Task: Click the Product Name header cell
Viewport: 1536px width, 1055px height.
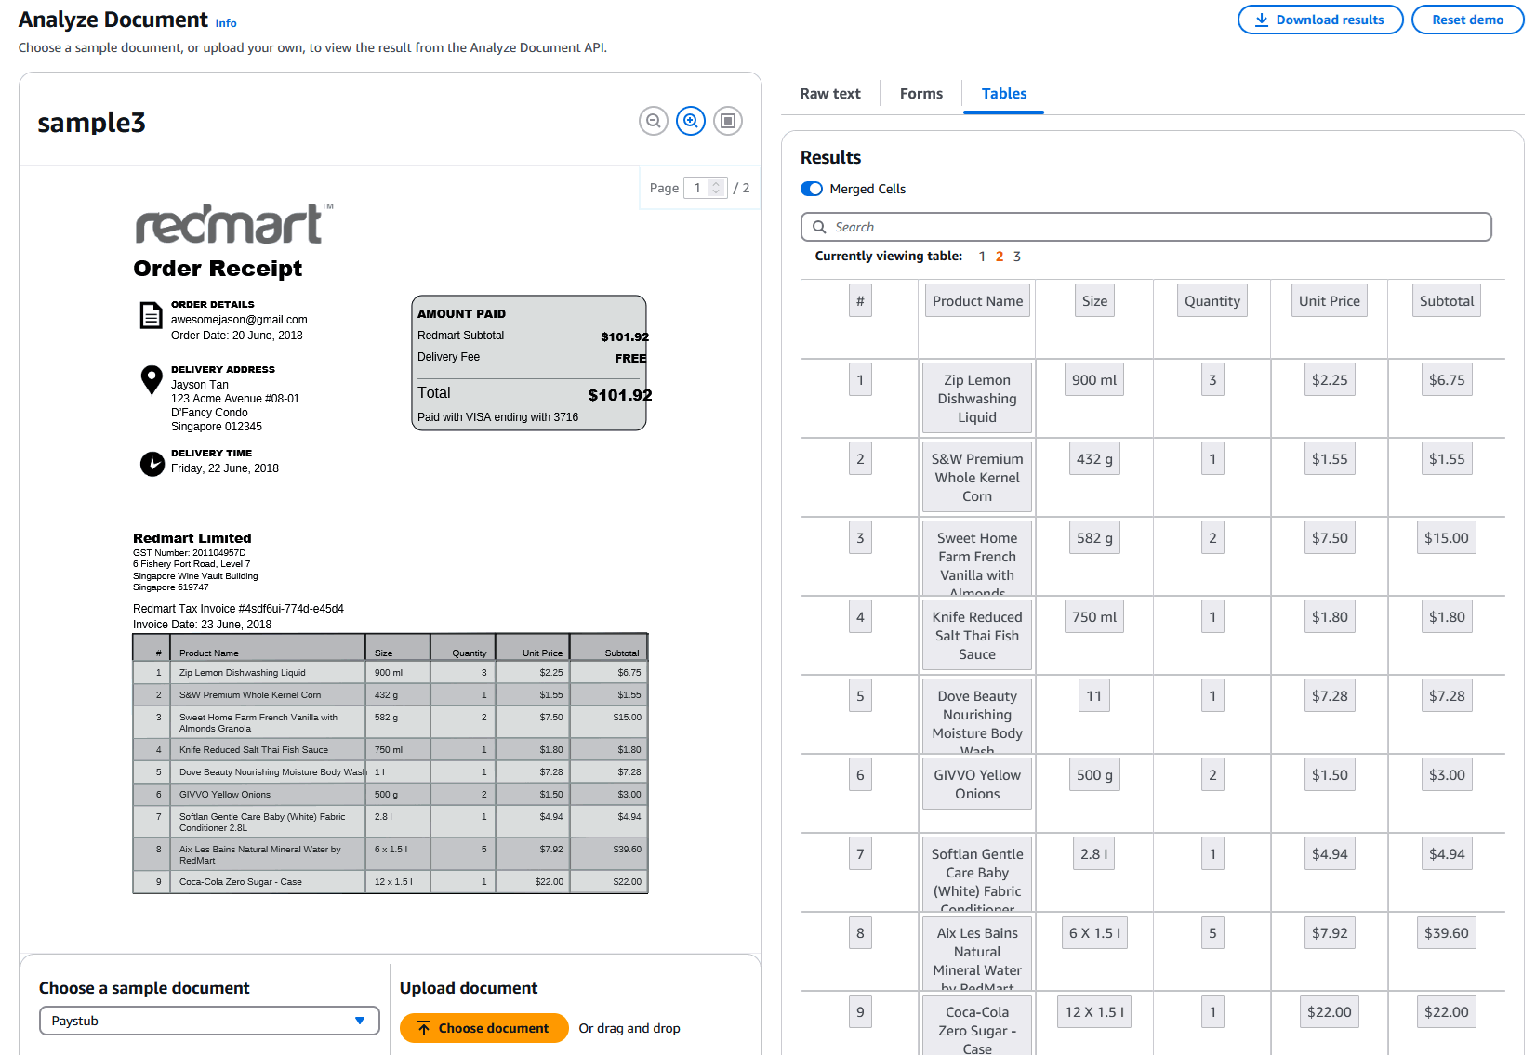Action: (977, 301)
